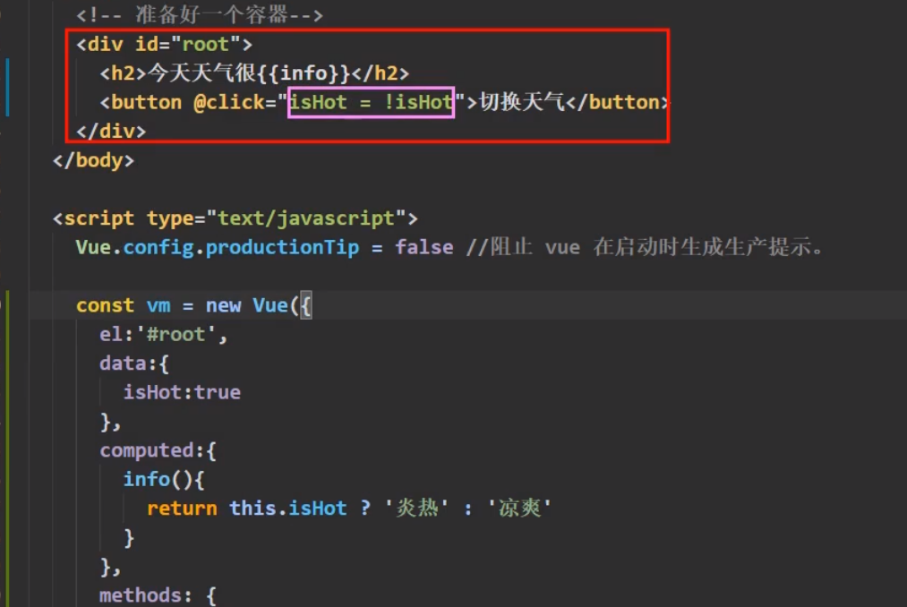Click the 'info(){' method declaration
Viewport: 907px width, 607px height.
pos(164,479)
